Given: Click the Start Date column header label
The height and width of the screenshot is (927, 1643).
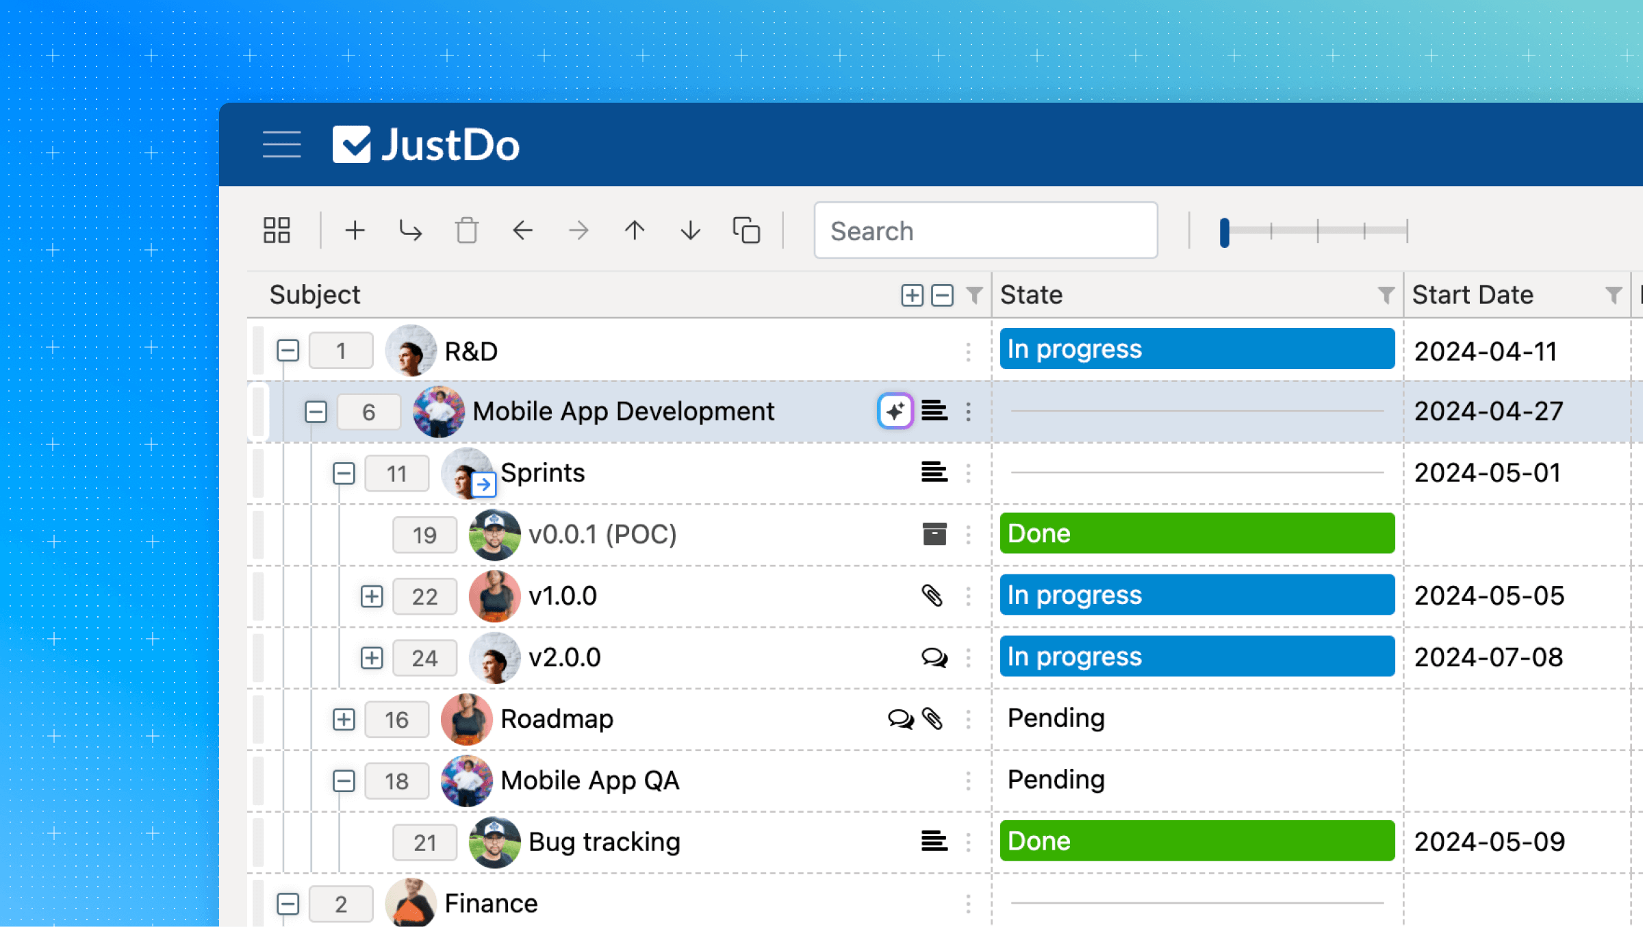Looking at the screenshot, I should [1473, 295].
